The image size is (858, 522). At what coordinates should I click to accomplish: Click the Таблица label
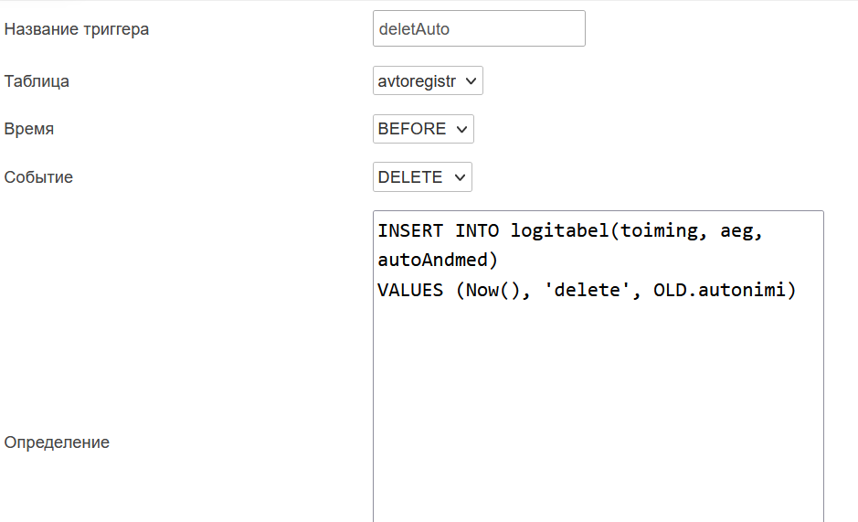tap(37, 81)
